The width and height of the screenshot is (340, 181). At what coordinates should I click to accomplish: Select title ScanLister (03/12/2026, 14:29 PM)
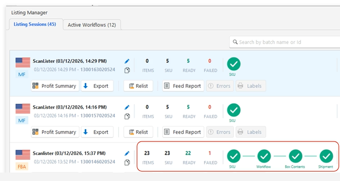[70, 61]
